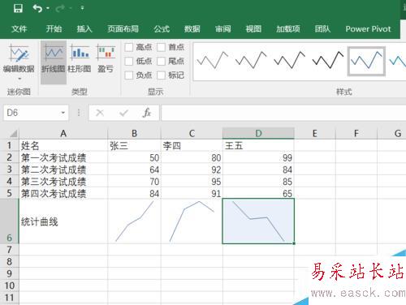Choose the fourth black sparkline style thumbnail
Screen dimensions: 406x305
click(328, 60)
